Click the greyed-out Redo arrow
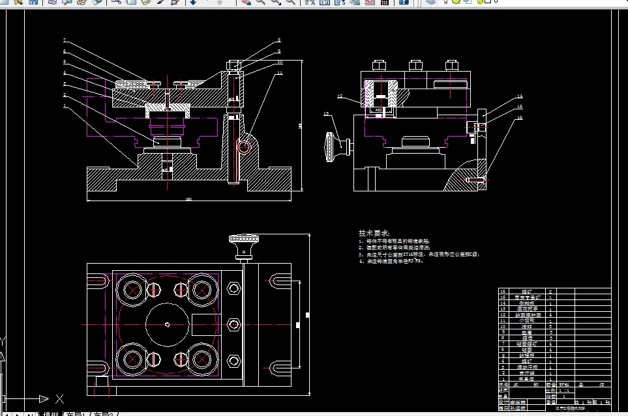628x416 pixels. click(x=220, y=1)
